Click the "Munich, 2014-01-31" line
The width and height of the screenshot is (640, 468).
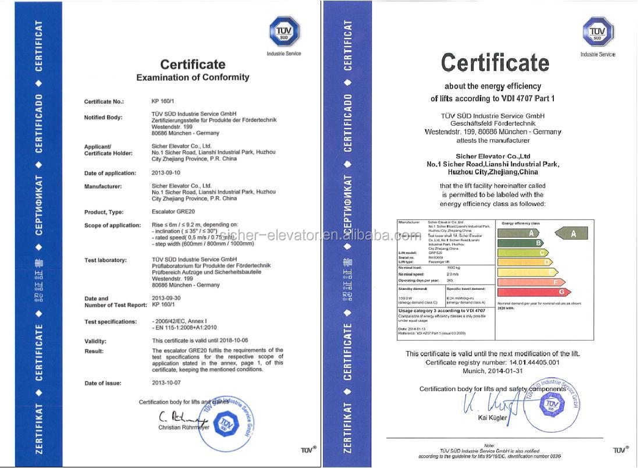493,371
